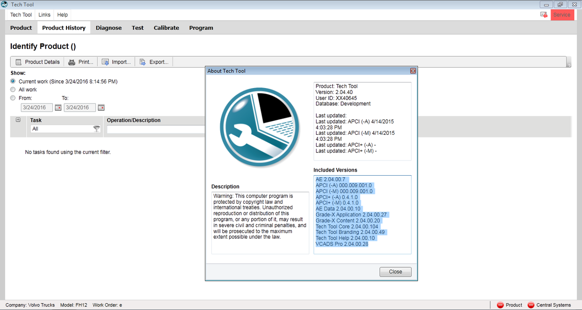
Task: Click the Import toolbar icon
Action: [105, 62]
